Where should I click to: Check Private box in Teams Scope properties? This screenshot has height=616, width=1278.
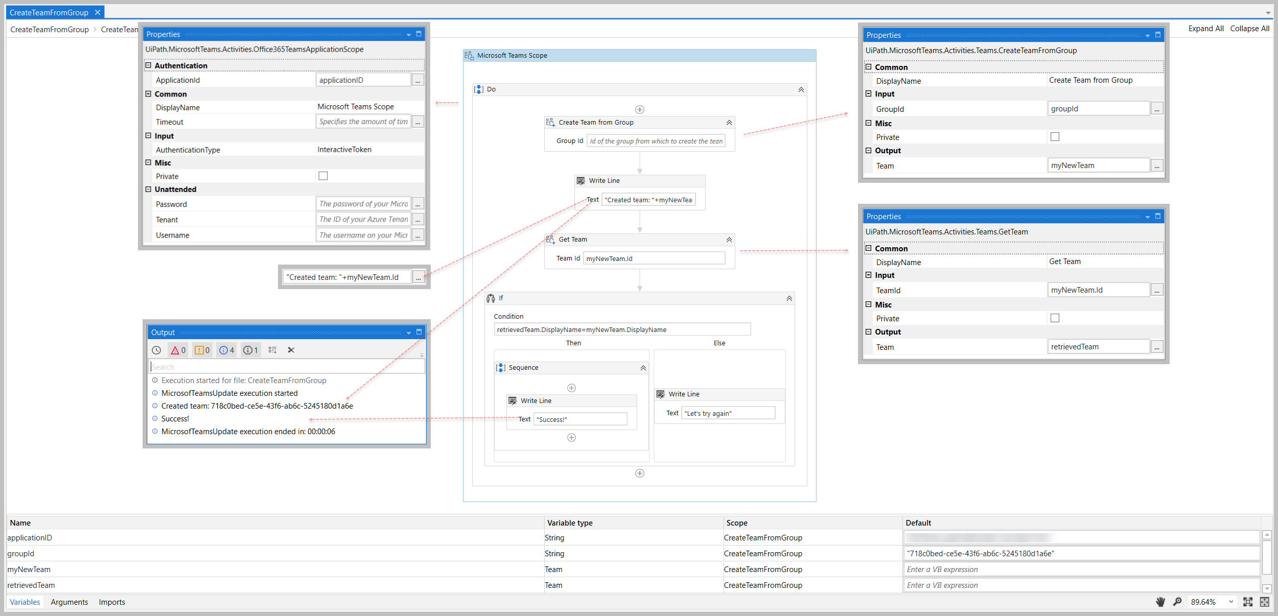coord(323,176)
